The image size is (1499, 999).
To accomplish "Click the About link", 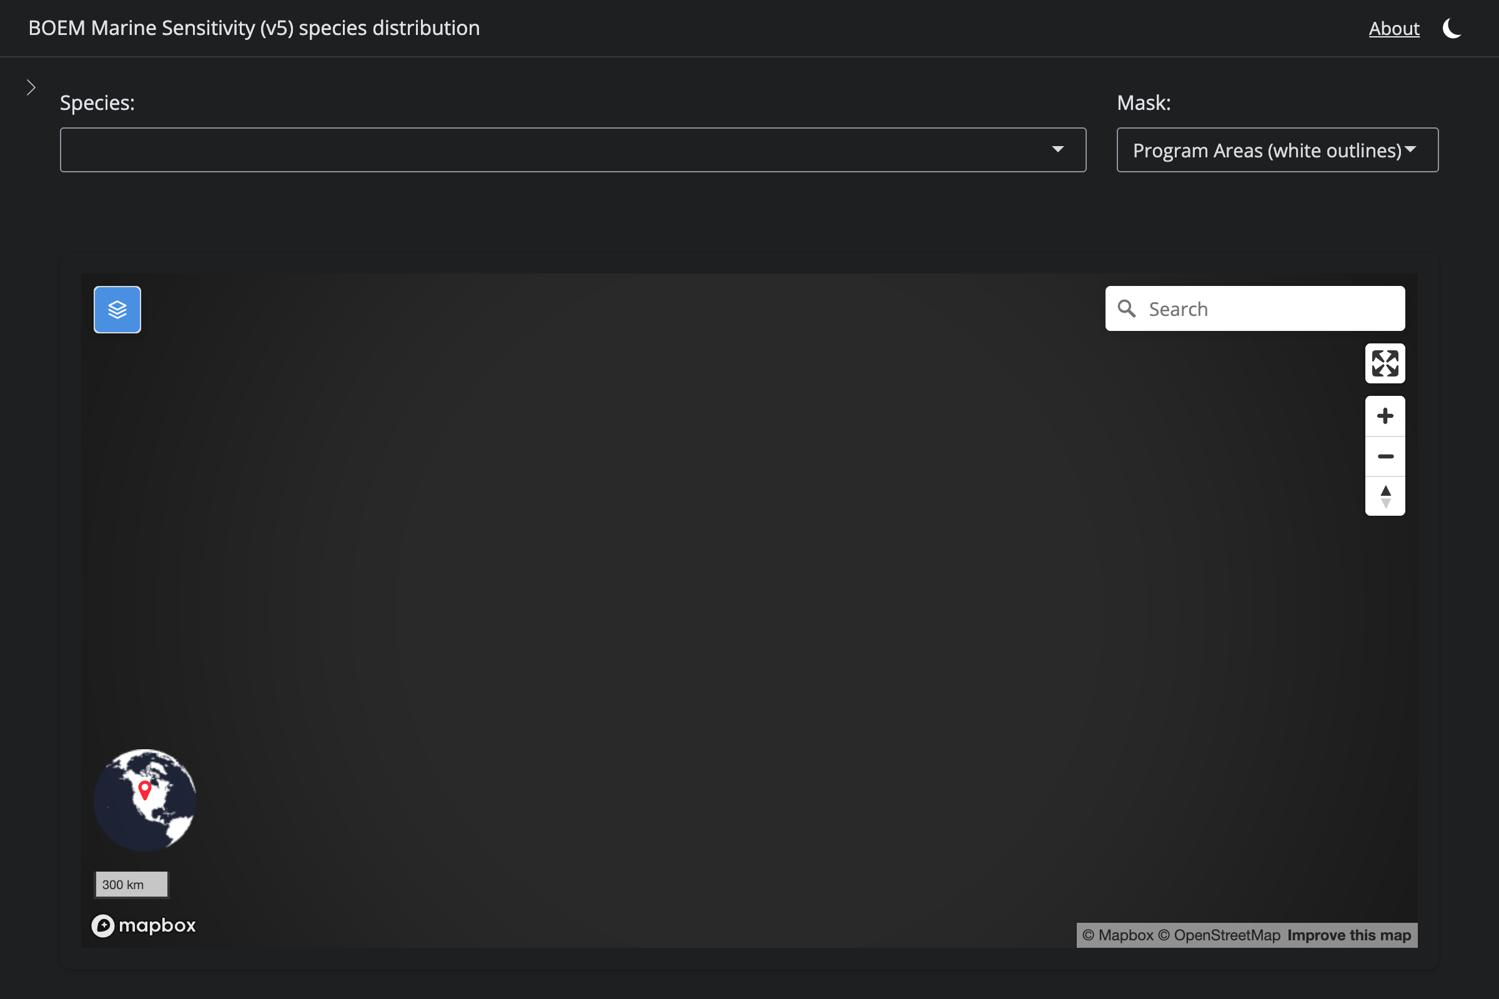I will click(x=1394, y=29).
